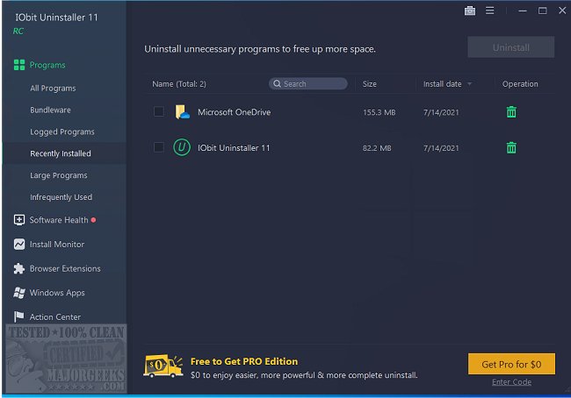Open the All Programs list
Screen dimensions: 571x398
tap(54, 89)
